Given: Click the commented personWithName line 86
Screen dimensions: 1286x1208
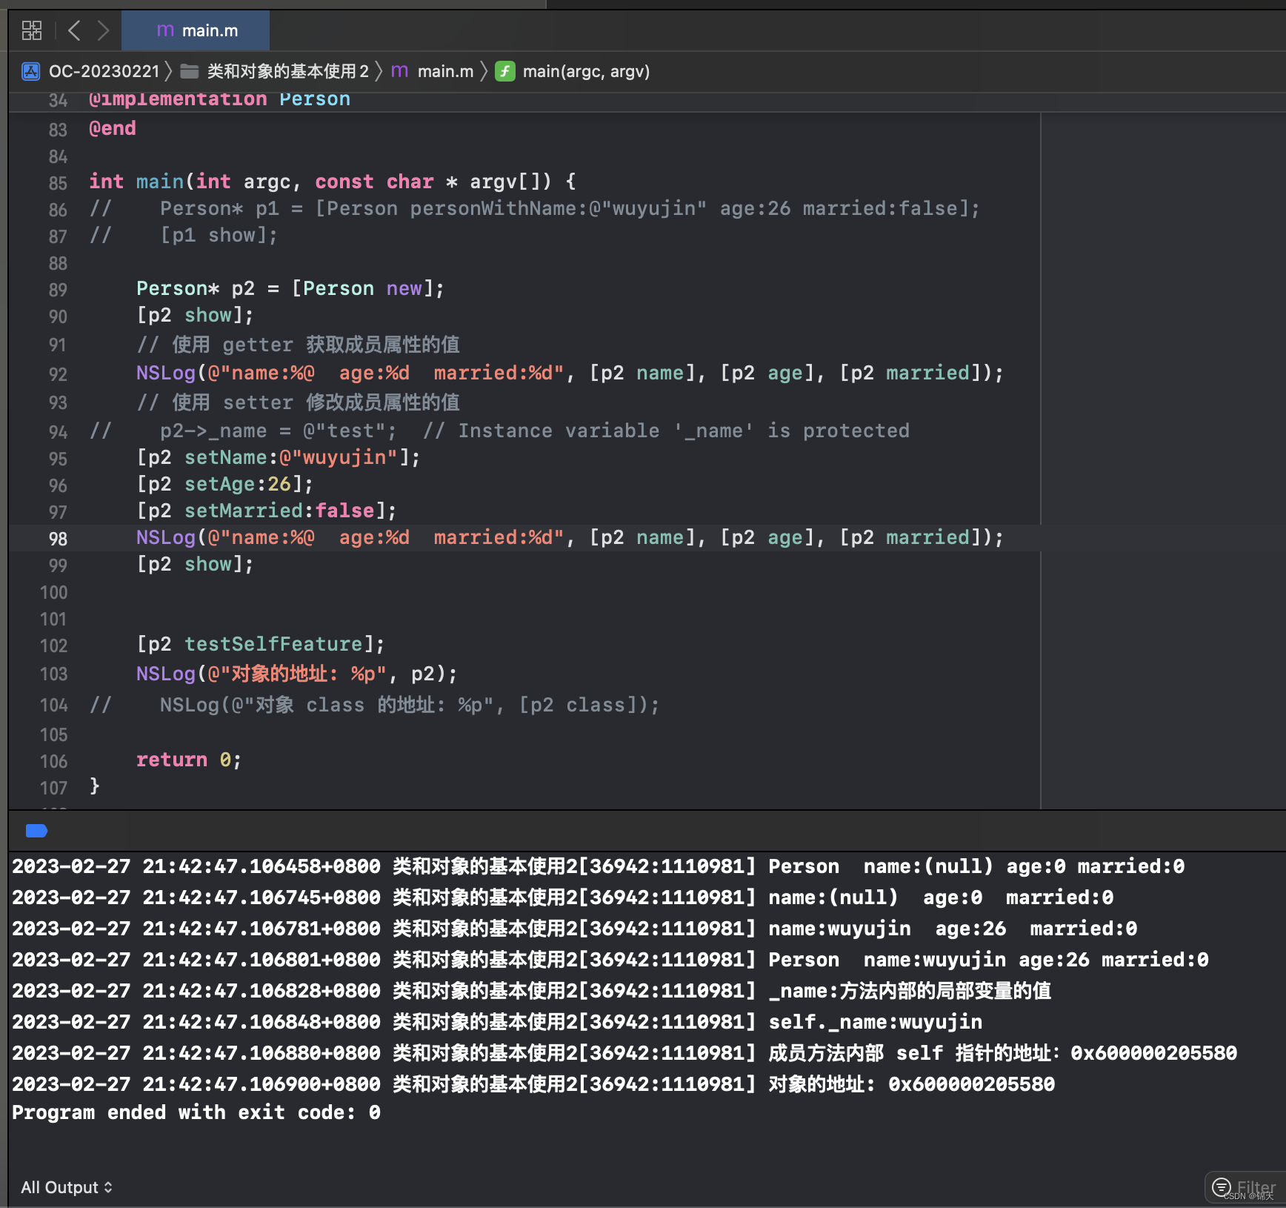Looking at the screenshot, I should (x=534, y=208).
